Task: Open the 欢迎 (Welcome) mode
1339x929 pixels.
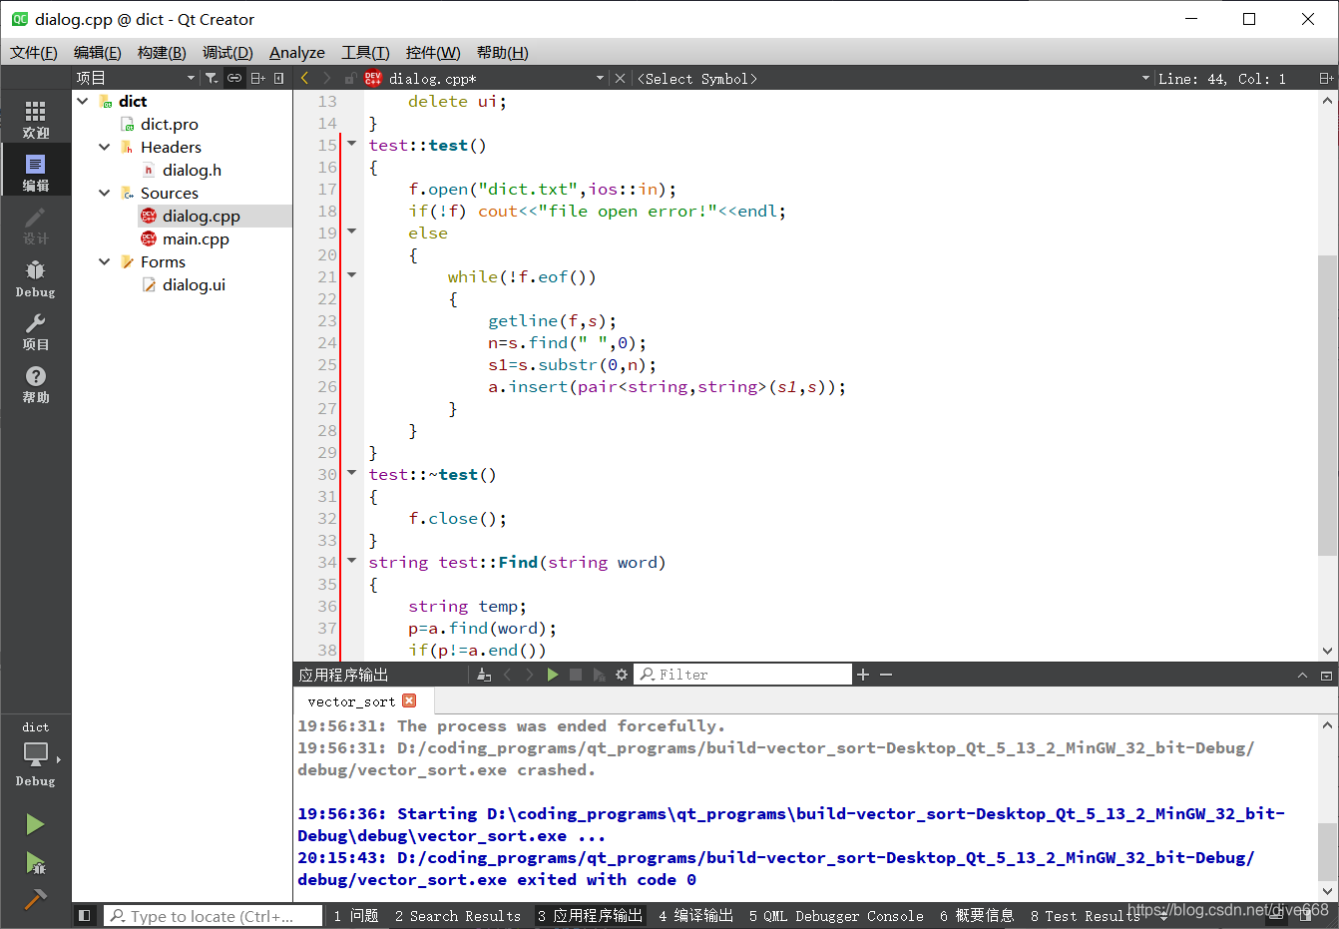Action: coord(36,119)
